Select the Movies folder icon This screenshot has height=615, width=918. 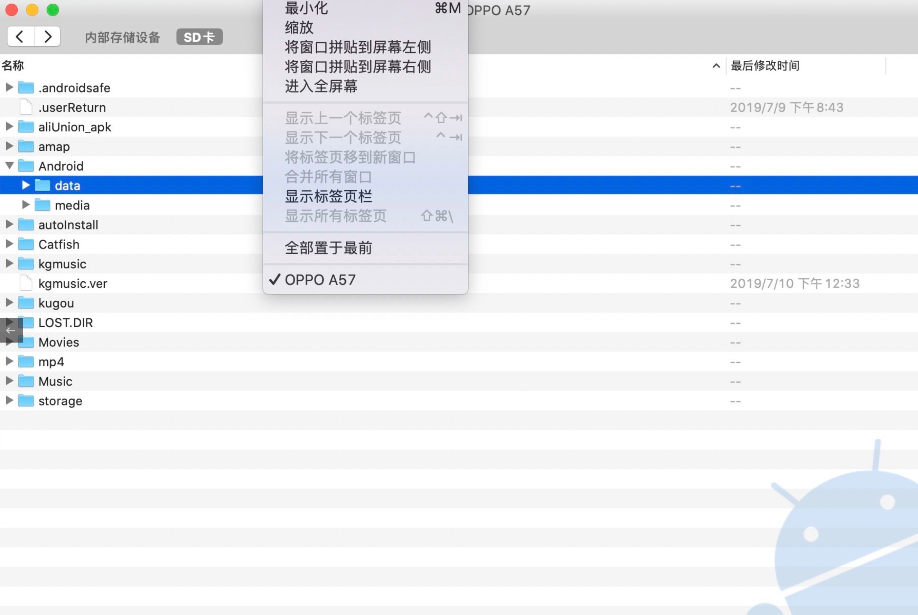(x=27, y=342)
